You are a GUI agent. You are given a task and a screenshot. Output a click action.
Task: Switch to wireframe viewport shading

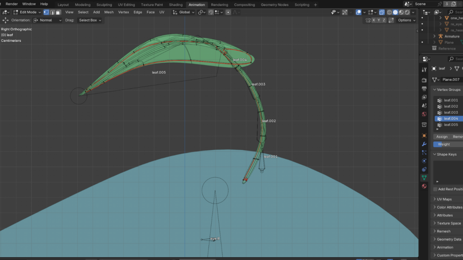[x=389, y=12]
